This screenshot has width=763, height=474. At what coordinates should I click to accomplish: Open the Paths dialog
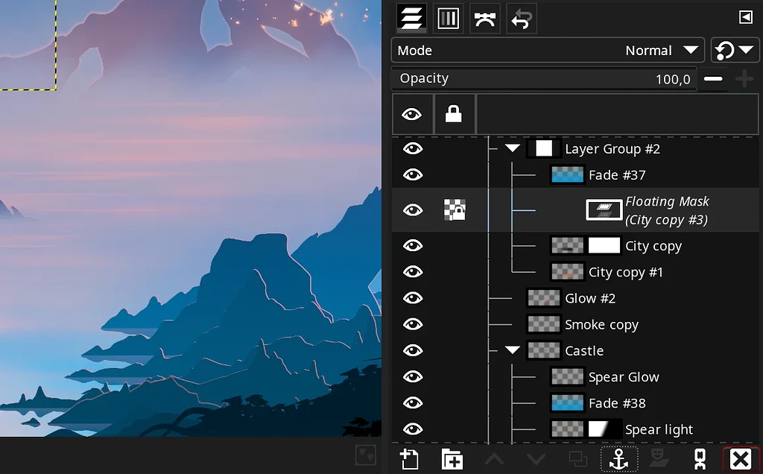[485, 18]
